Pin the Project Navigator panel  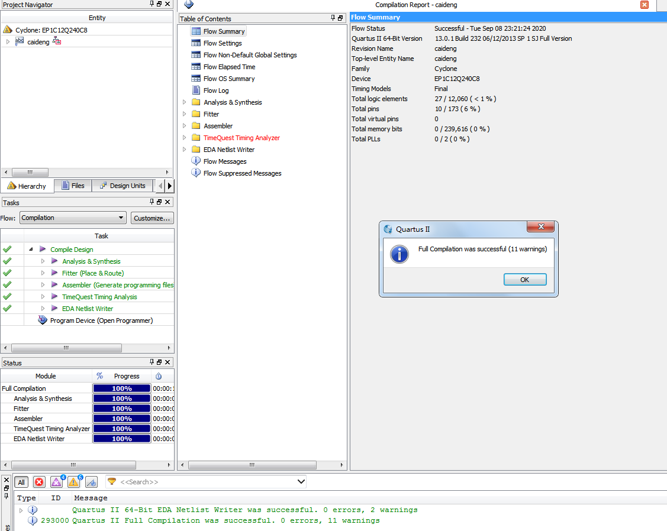click(x=152, y=4)
